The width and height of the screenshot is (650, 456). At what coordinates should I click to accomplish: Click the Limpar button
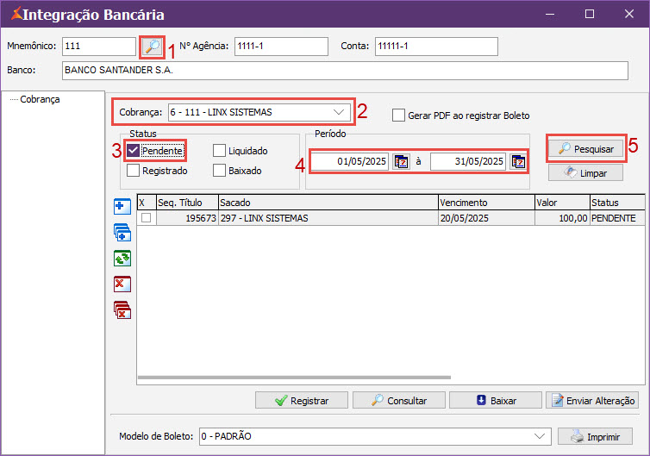(x=585, y=173)
